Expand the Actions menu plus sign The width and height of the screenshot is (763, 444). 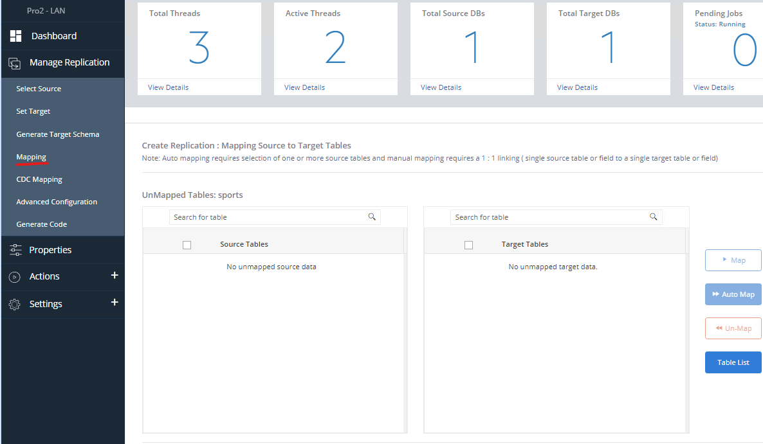115,276
